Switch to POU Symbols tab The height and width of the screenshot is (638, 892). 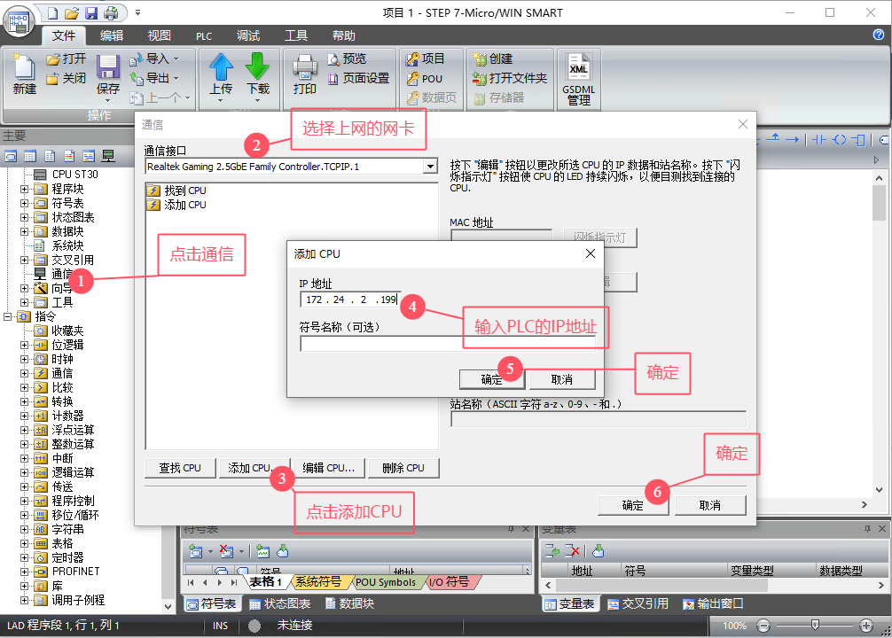tap(386, 582)
